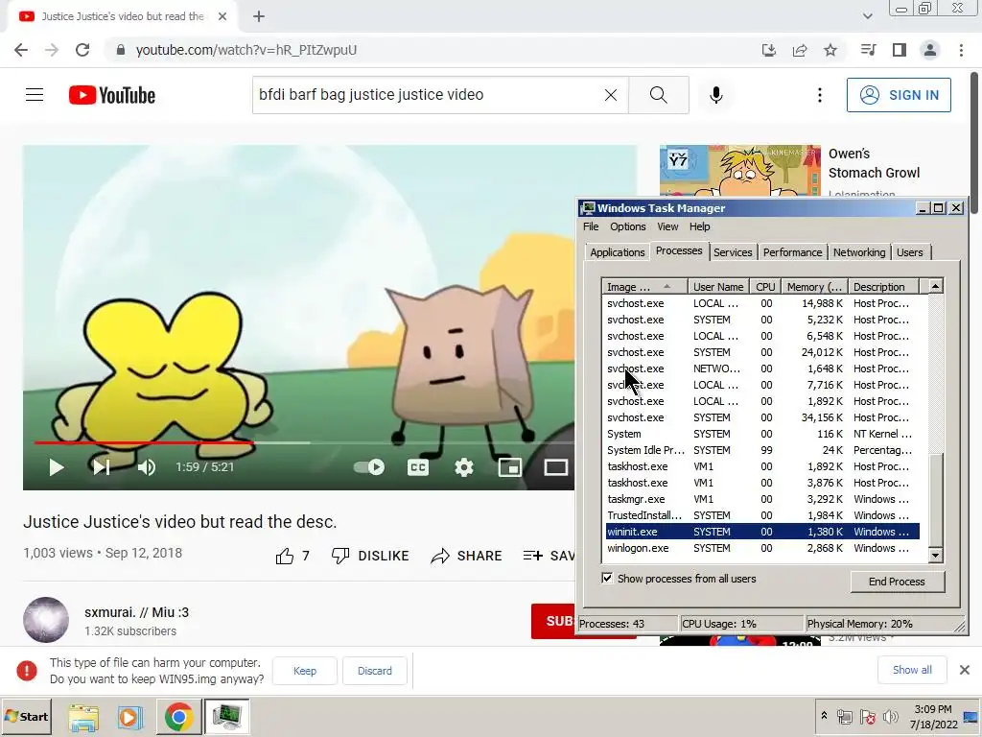Sort processes by CPU column

(x=765, y=287)
